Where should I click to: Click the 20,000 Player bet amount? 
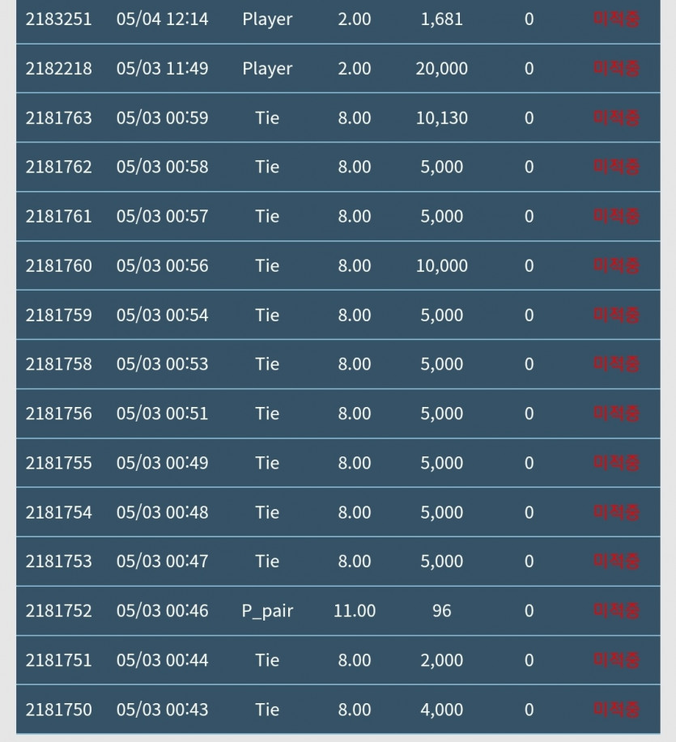(442, 69)
